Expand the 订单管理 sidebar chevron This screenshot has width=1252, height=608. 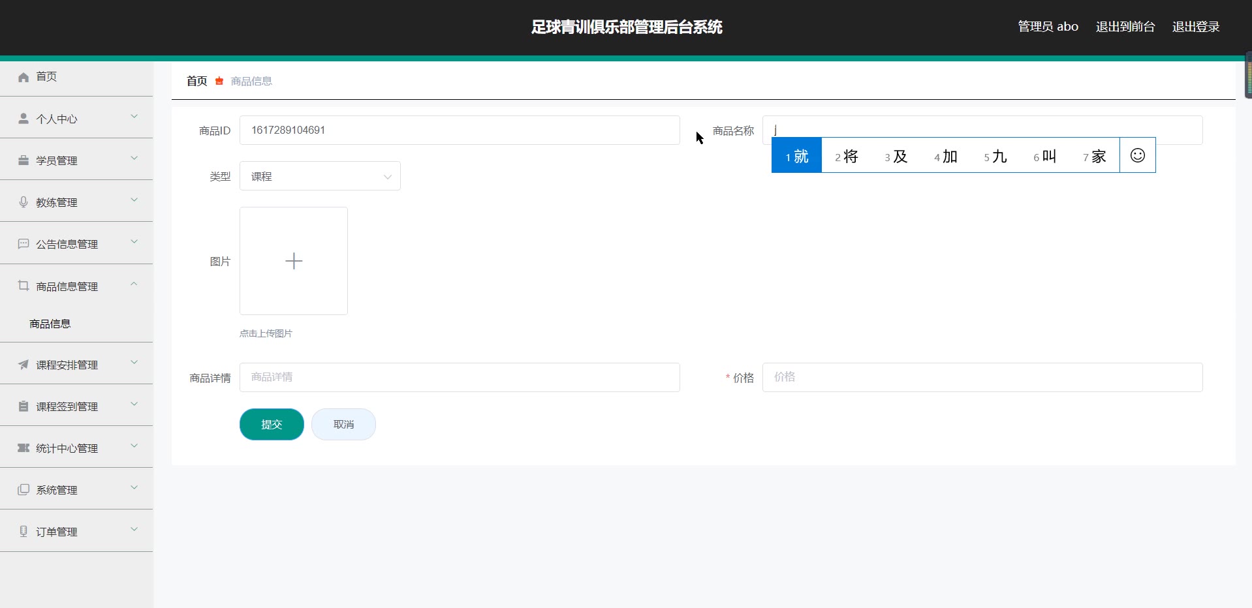[x=134, y=530]
